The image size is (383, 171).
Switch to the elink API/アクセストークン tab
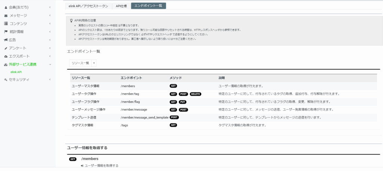click(88, 6)
